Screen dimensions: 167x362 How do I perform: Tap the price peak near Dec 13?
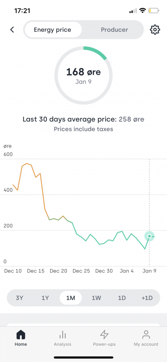tap(27, 163)
